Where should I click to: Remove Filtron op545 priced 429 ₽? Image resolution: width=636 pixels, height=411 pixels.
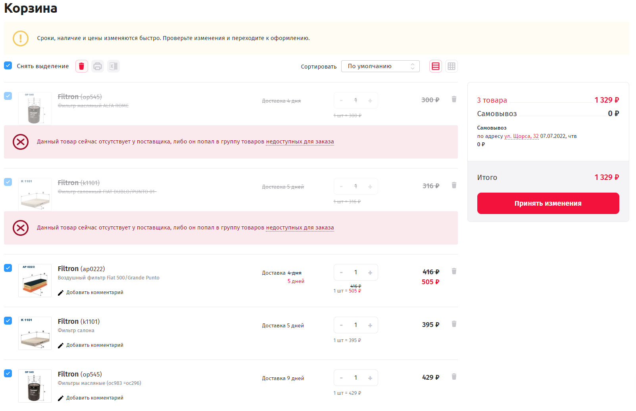pos(454,377)
